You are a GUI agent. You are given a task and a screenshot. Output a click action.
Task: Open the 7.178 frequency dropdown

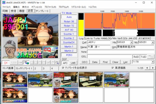pos(153,62)
